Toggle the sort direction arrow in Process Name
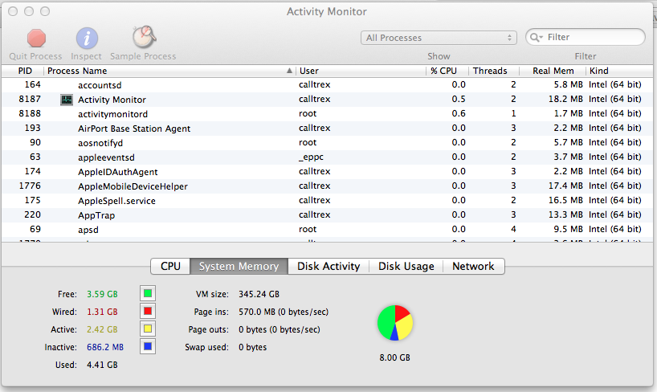The image size is (657, 392). pos(289,71)
